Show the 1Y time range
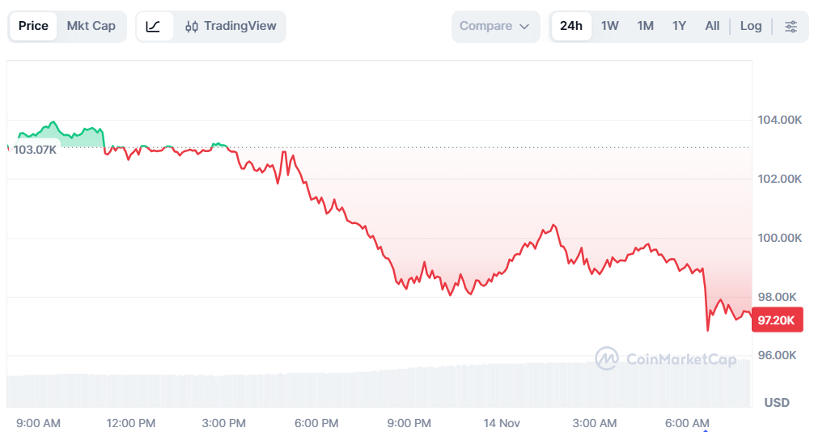 point(679,26)
